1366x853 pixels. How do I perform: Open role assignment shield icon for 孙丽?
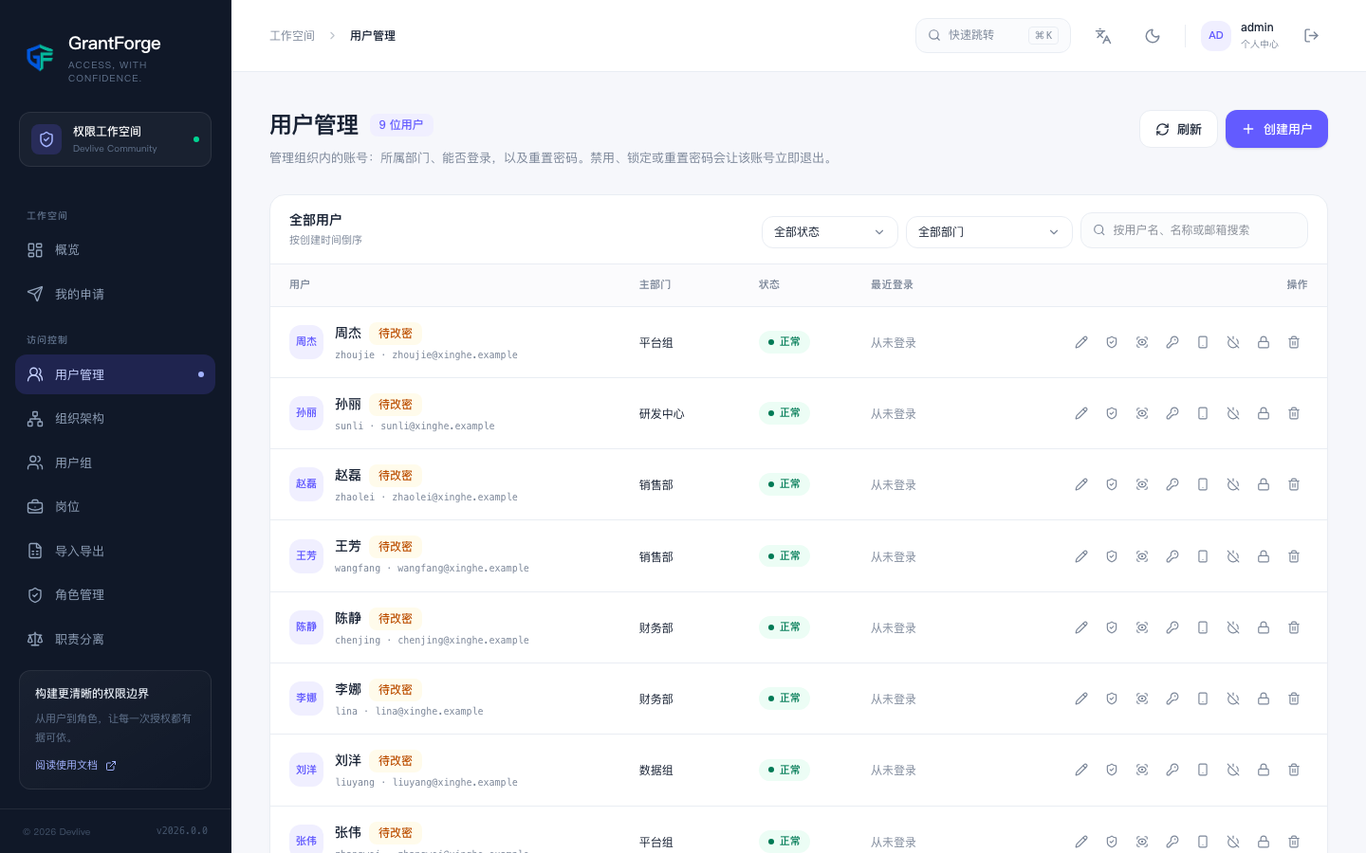pos(1112,413)
